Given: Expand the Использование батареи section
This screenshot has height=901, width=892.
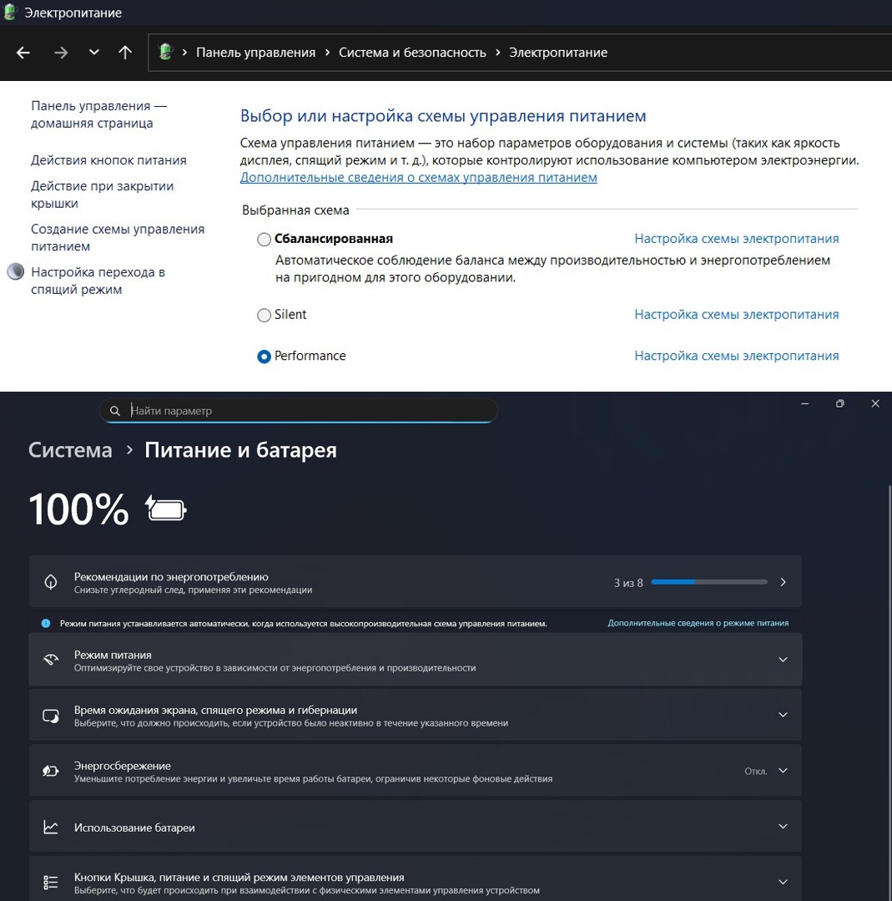Looking at the screenshot, I should click(783, 827).
